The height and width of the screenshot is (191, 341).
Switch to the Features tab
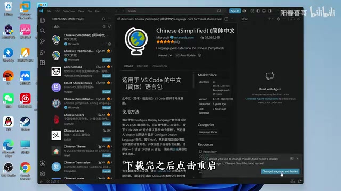point(143,66)
